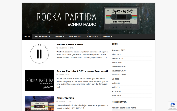Click the date Februar 27, 2021

(x=65, y=102)
